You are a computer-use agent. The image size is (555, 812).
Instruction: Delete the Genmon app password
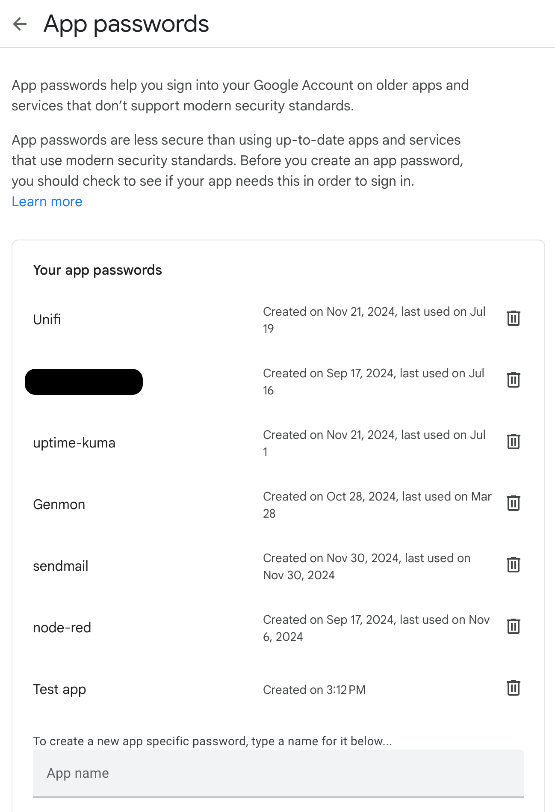(x=513, y=503)
